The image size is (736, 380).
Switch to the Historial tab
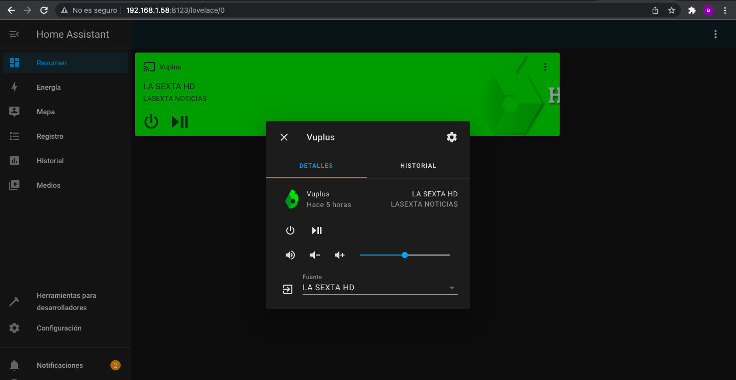(418, 166)
